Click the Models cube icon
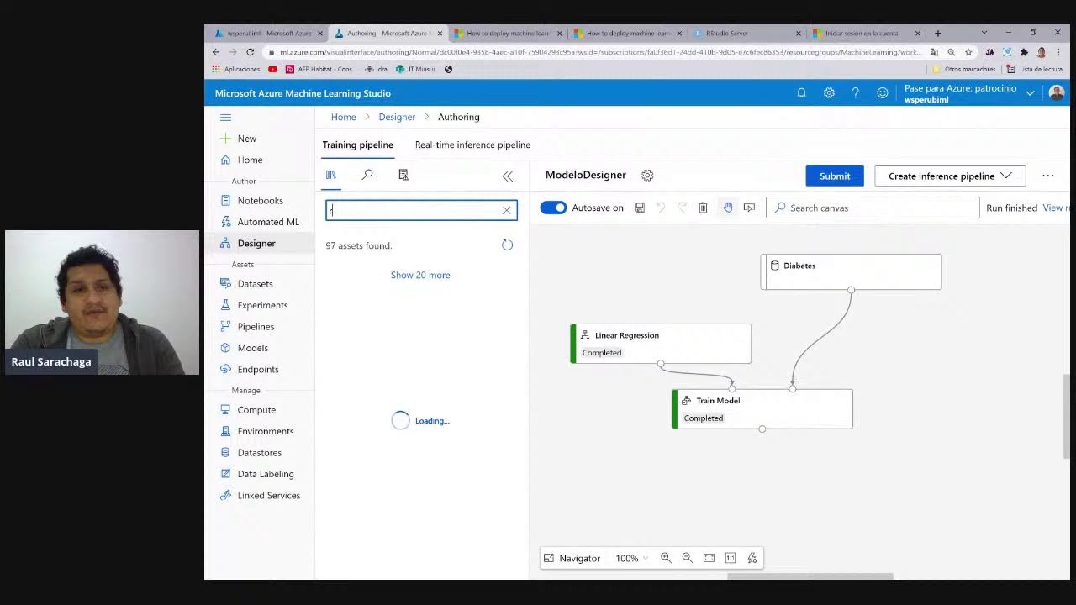1076x605 pixels. (x=225, y=348)
